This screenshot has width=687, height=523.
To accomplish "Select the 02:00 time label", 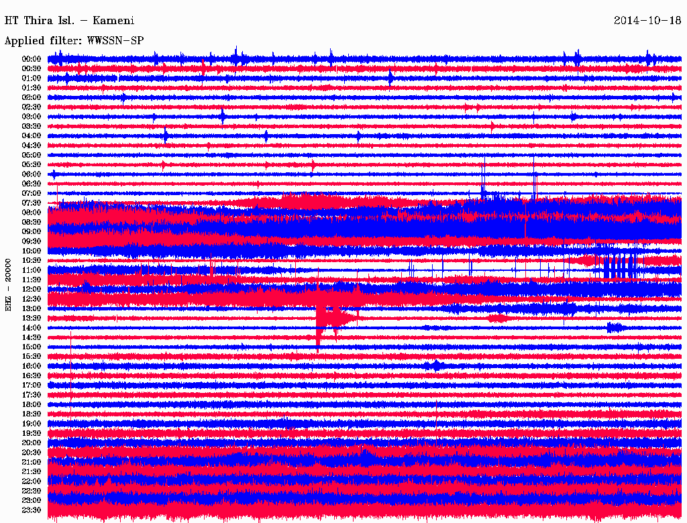I will tap(32, 98).
